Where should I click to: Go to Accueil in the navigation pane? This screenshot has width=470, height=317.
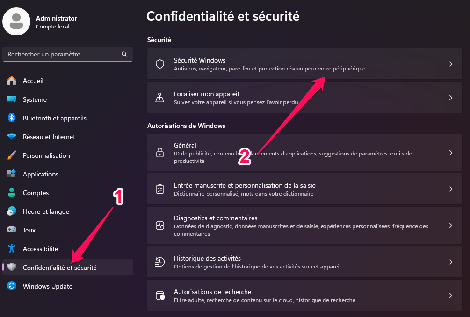(33, 80)
